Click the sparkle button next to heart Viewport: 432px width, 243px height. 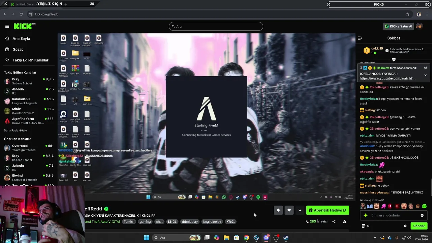300,210
